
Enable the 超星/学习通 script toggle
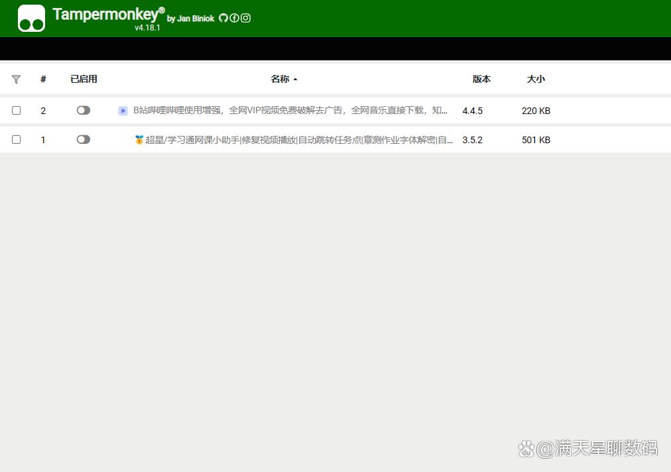pyautogui.click(x=84, y=139)
